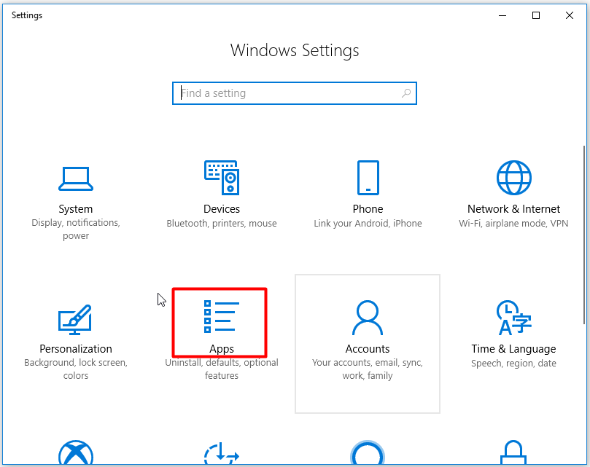Click 'Uninstall, defaults, optional features' text
This screenshot has height=467, width=590.
click(x=222, y=369)
